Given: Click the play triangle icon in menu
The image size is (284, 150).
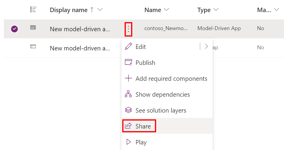Looking at the screenshot, I should click(129, 142).
